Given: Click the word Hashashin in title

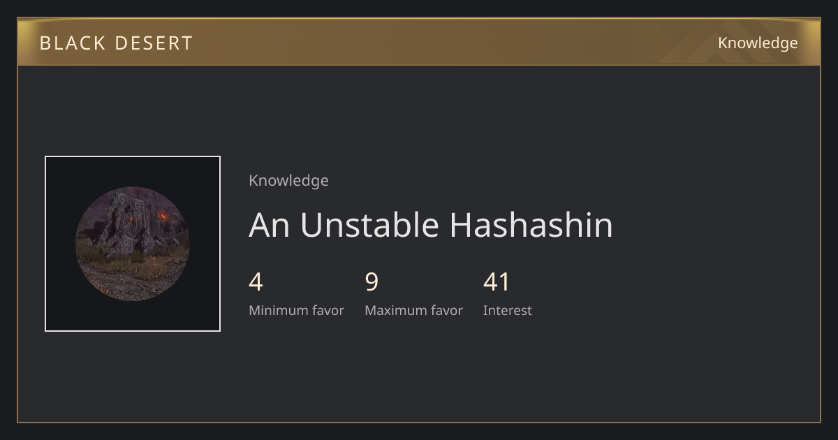Looking at the screenshot, I should pos(531,225).
